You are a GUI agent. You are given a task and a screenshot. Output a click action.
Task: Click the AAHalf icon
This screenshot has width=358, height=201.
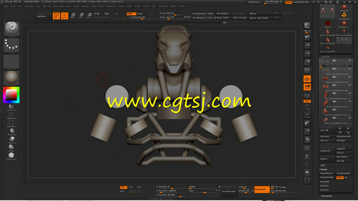(307, 62)
